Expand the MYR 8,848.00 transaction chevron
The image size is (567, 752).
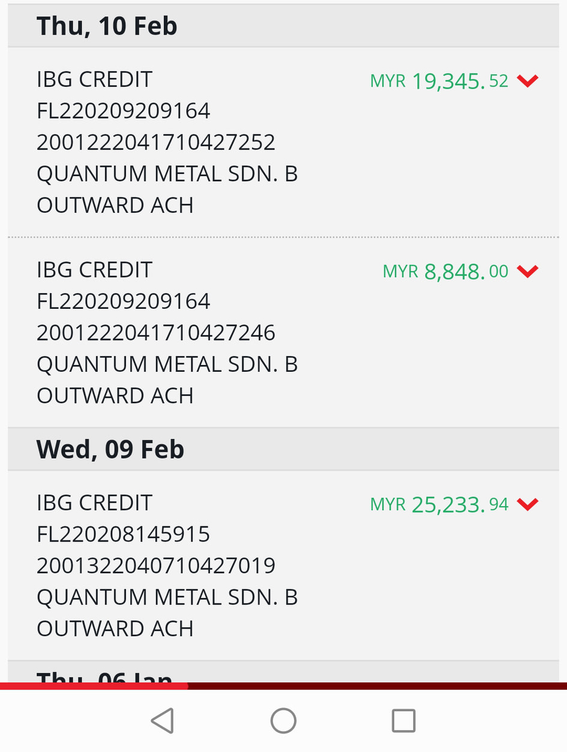527,272
